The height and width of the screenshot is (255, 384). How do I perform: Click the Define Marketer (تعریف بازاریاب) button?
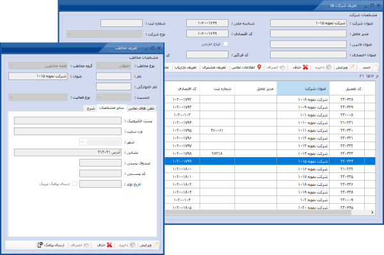(x=186, y=67)
